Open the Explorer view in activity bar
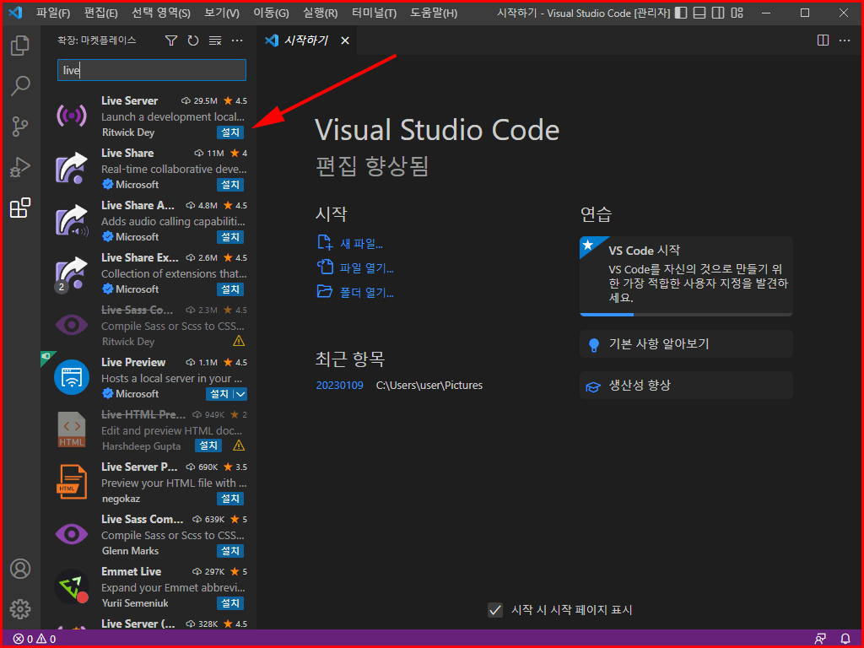Screen dimensions: 864x648 tap(20, 46)
